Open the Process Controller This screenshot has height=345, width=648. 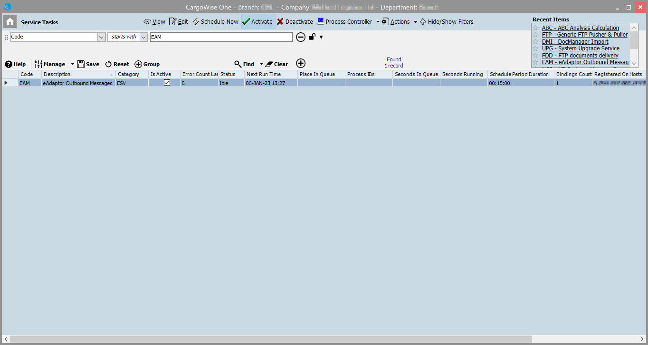[x=345, y=21]
